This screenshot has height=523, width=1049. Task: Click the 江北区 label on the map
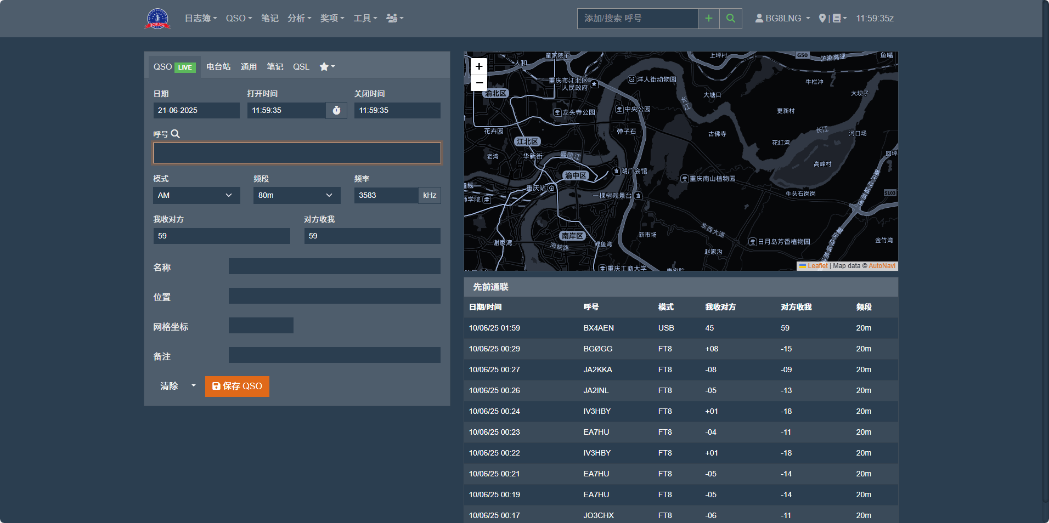point(527,141)
